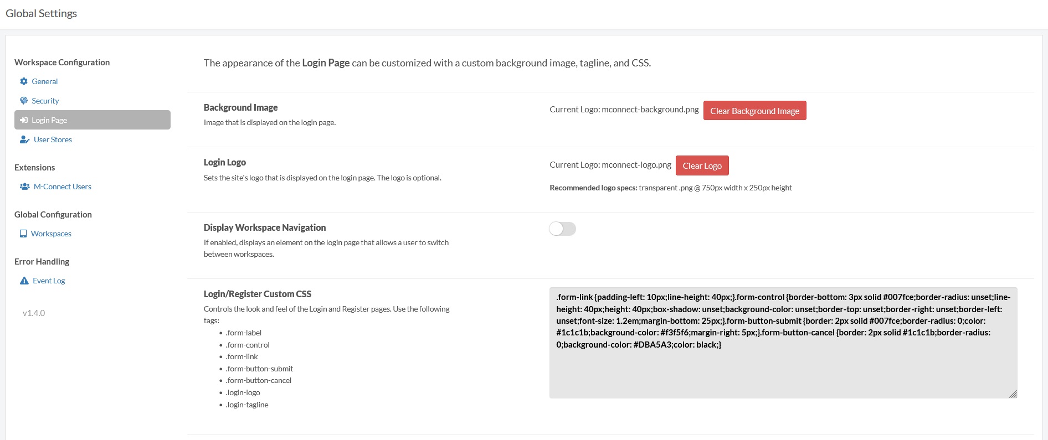Open the Event Log page
This screenshot has height=440, width=1048.
(49, 280)
